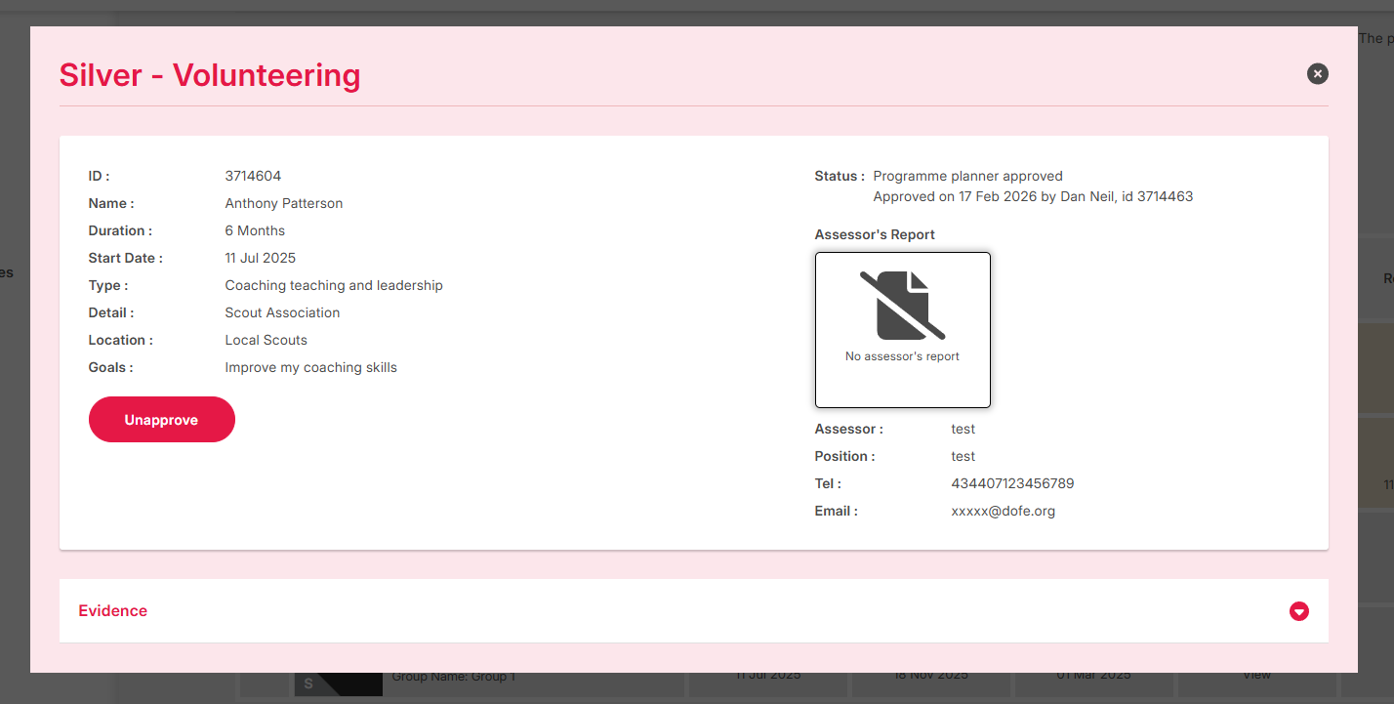
Task: Close the Silver - Volunteering dialog
Action: pos(1317,73)
